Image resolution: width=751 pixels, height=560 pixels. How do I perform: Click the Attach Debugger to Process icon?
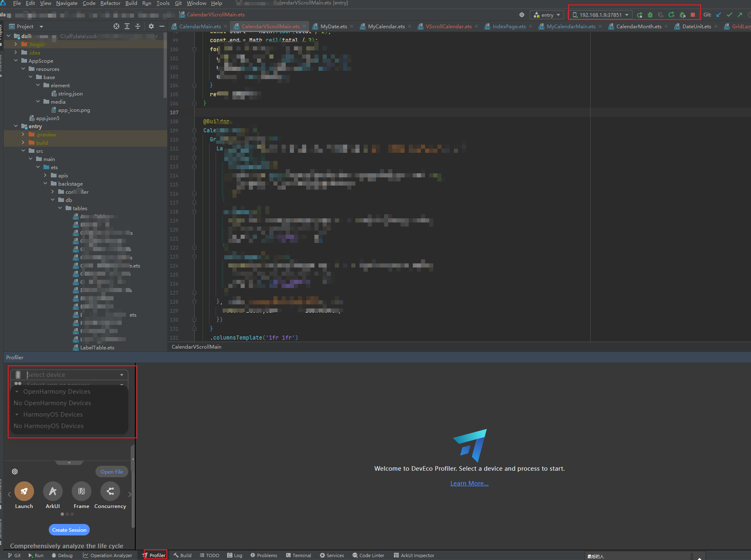pyautogui.click(x=682, y=15)
